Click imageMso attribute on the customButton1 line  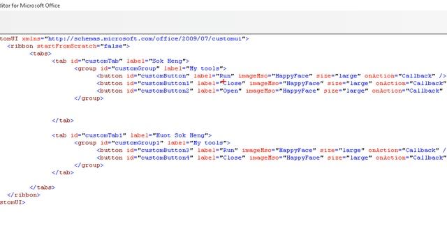click(x=263, y=84)
